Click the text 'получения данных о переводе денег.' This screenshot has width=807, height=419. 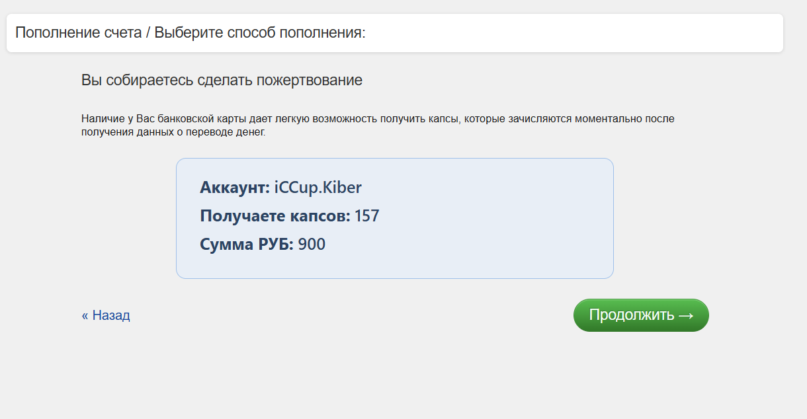tap(173, 132)
